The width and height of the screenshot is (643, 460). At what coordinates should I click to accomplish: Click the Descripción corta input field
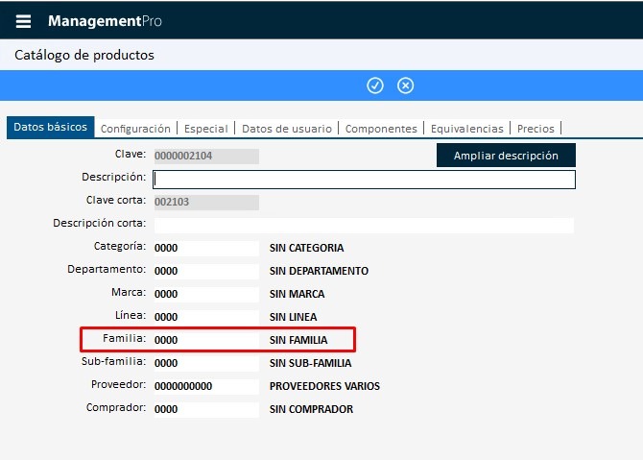(364, 225)
